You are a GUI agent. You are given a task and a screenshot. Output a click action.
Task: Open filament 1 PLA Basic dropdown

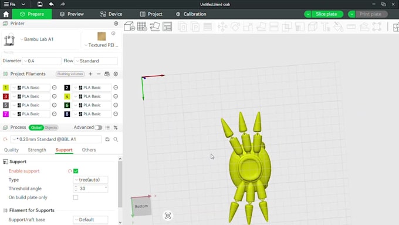tap(31, 88)
